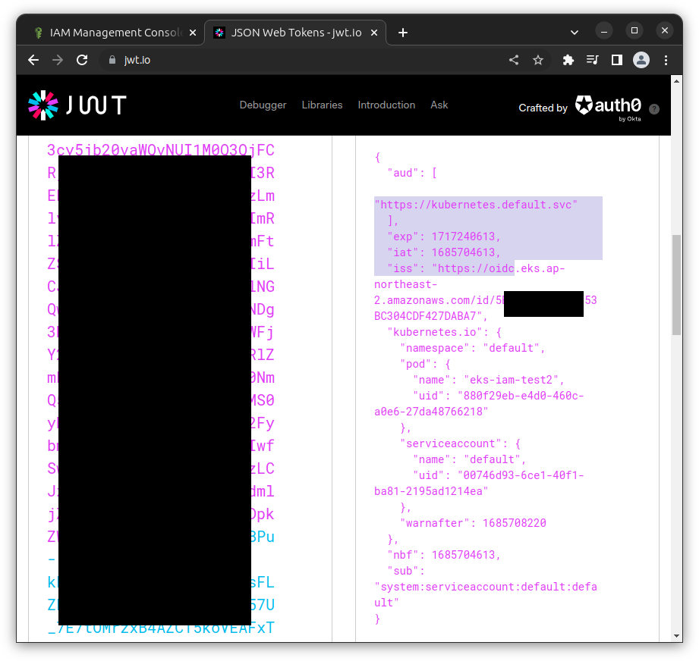Open the Libraries nav item
This screenshot has height=661, width=699.
click(x=322, y=105)
